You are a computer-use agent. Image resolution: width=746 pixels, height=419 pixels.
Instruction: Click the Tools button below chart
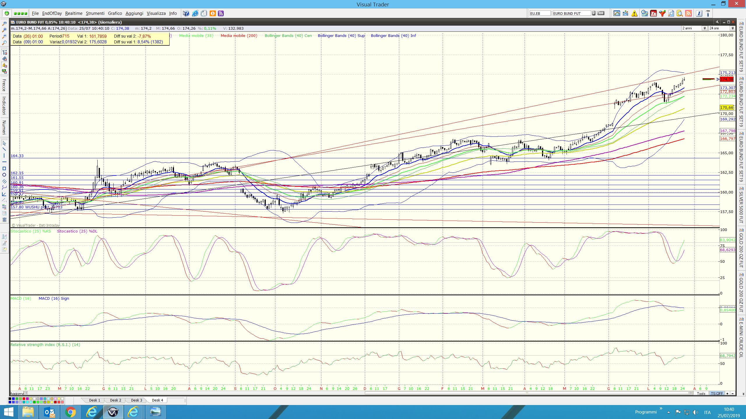tap(701, 393)
